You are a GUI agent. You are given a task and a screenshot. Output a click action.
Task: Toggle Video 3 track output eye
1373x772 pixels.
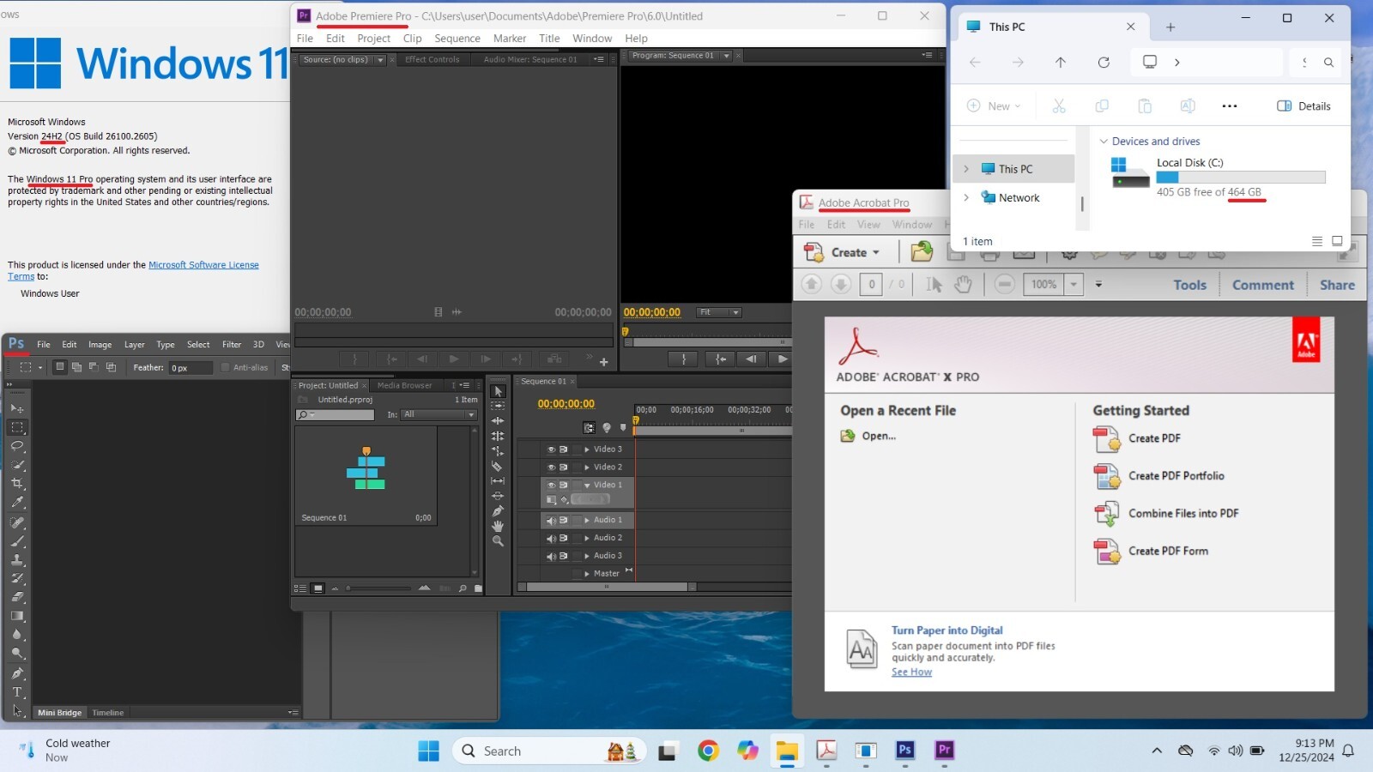551,449
